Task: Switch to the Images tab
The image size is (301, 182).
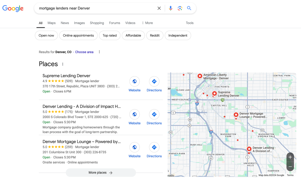Action: tap(79, 23)
